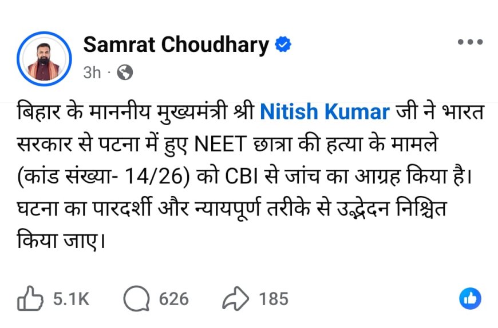Open Samrat Choudhary's profile picture
The height and width of the screenshot is (328, 498).
[45, 59]
